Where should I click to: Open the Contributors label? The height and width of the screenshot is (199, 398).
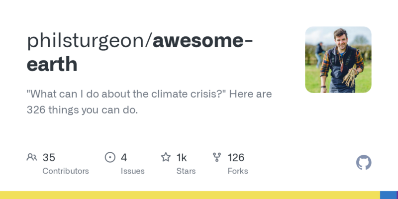[66, 171]
